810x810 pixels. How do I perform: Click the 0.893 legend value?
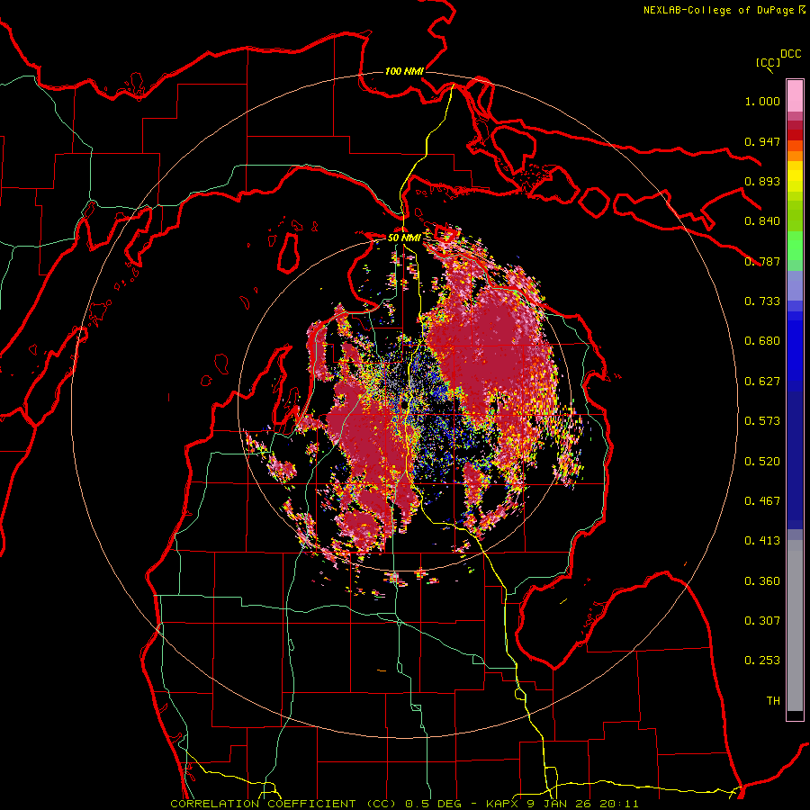point(762,181)
